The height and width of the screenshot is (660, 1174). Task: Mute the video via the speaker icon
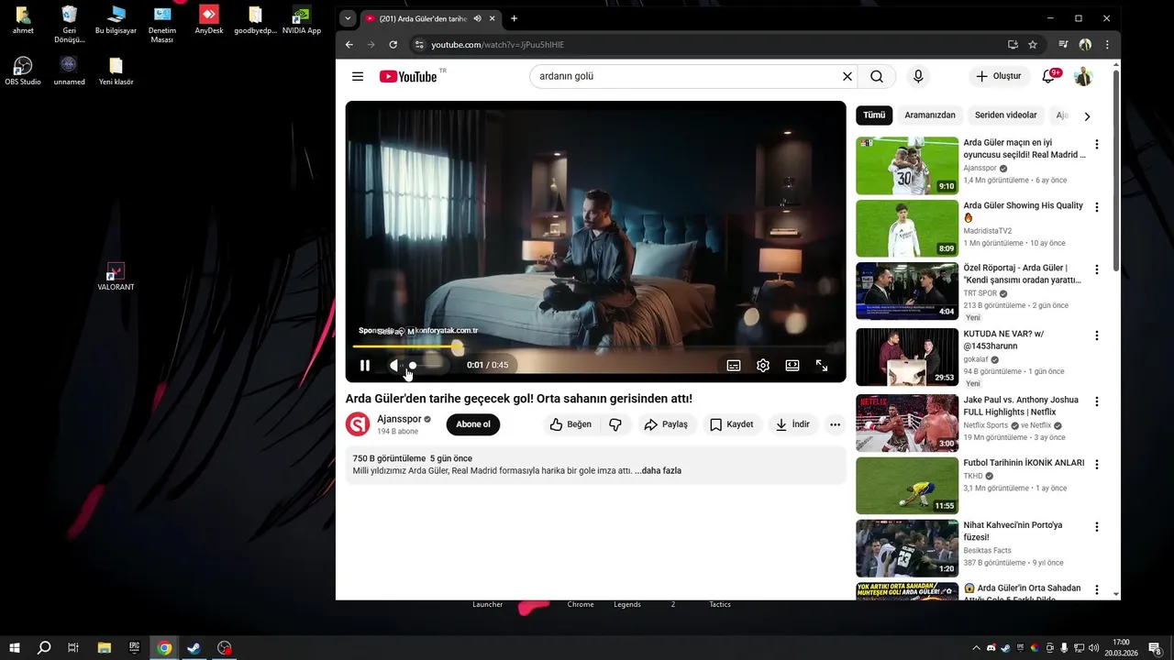click(395, 365)
